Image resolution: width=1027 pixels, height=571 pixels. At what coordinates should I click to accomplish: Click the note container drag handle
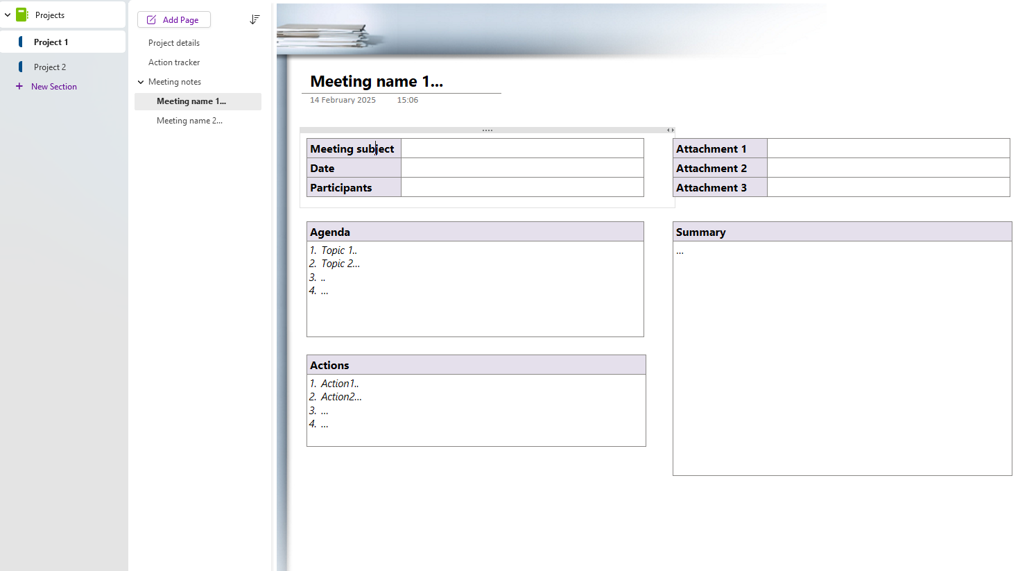pyautogui.click(x=487, y=130)
